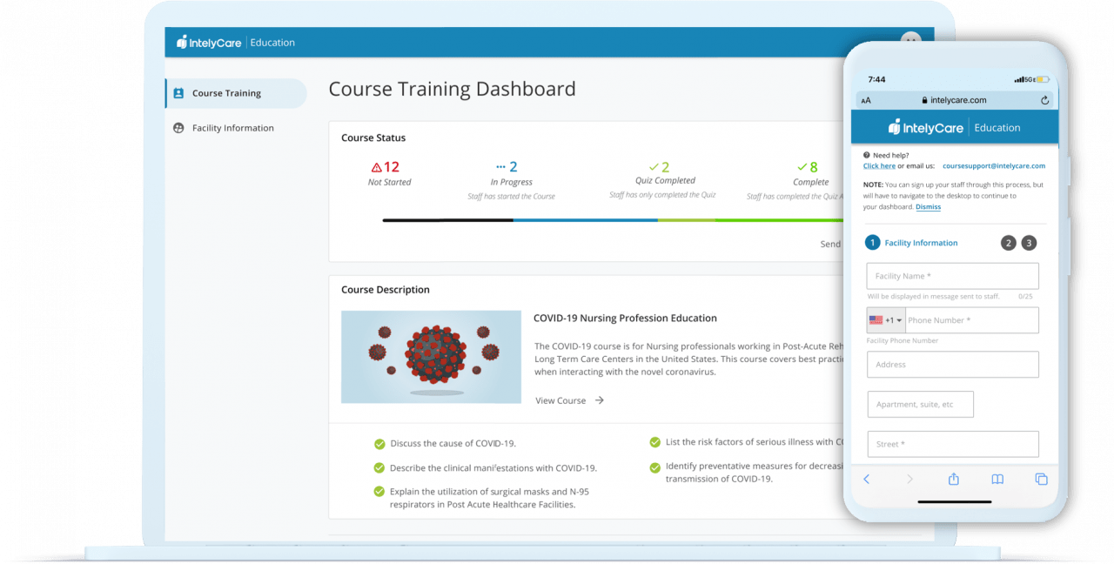Image resolution: width=1114 pixels, height=564 pixels.
Task: Open the US flag country code dropdown
Action: point(885,320)
